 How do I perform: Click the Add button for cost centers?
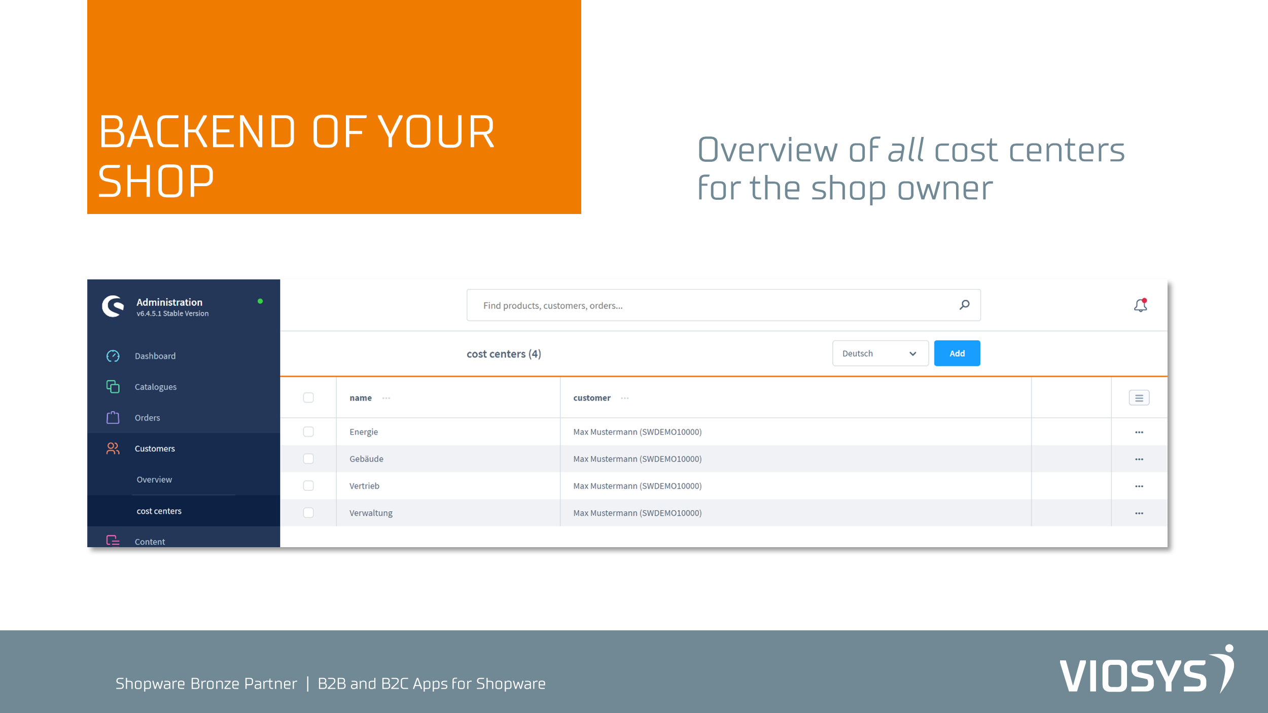coord(956,353)
